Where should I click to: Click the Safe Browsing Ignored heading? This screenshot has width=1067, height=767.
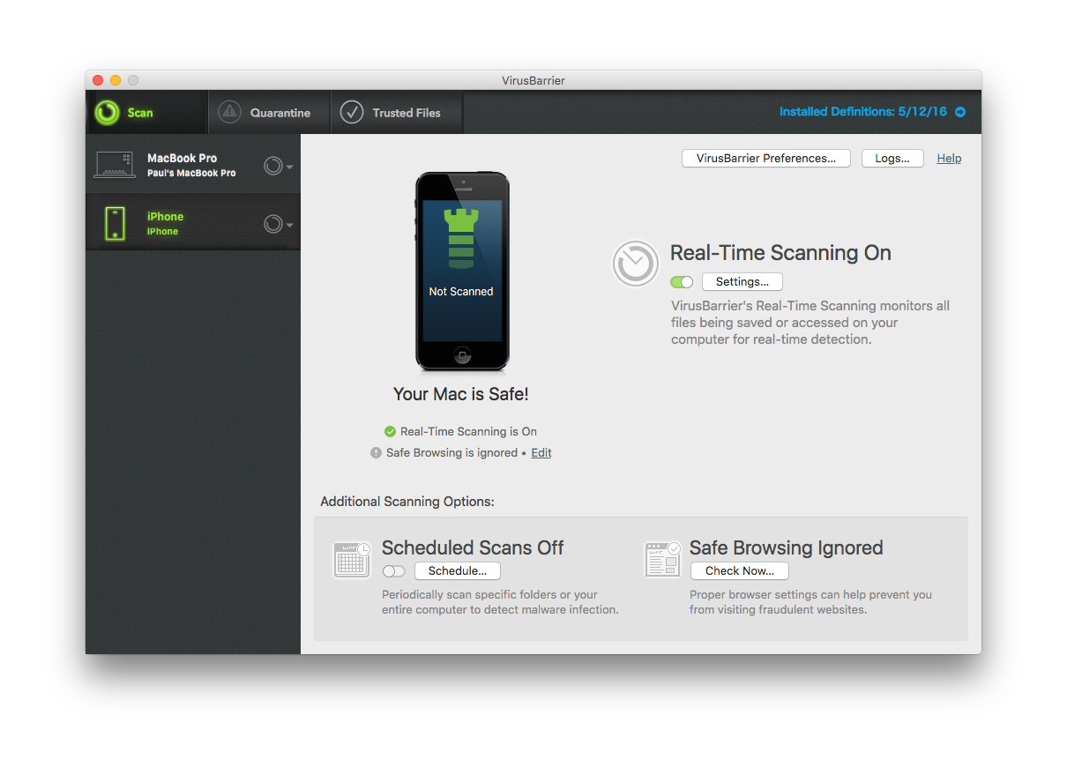click(786, 547)
